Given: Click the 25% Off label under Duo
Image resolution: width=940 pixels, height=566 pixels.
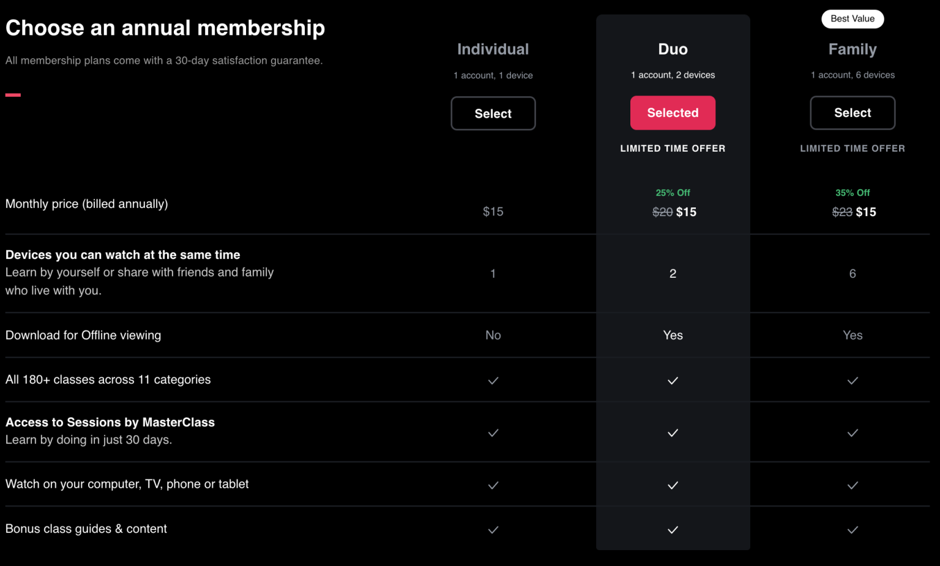Looking at the screenshot, I should [x=673, y=193].
